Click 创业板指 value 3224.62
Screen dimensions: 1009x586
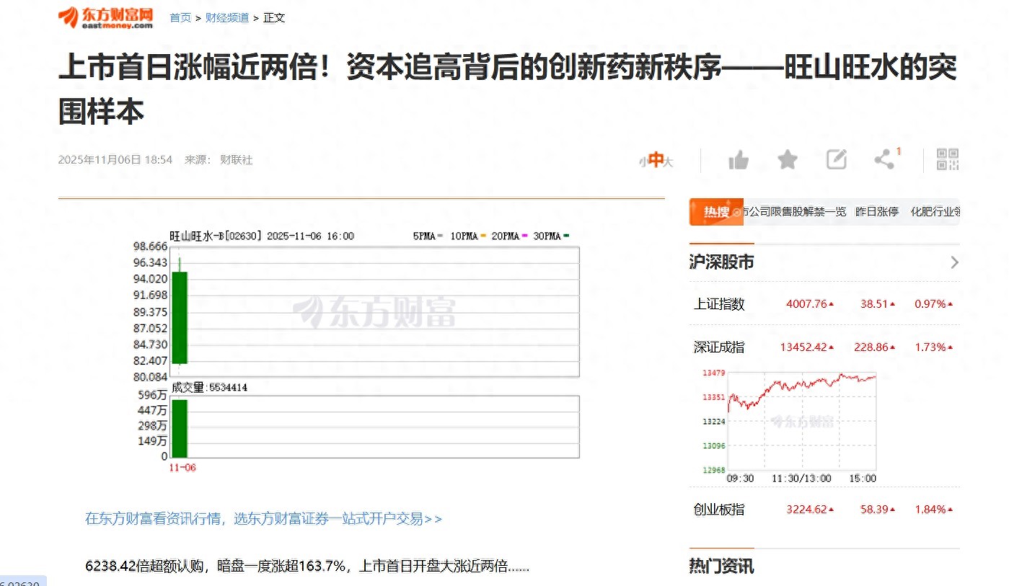pyautogui.click(x=806, y=510)
